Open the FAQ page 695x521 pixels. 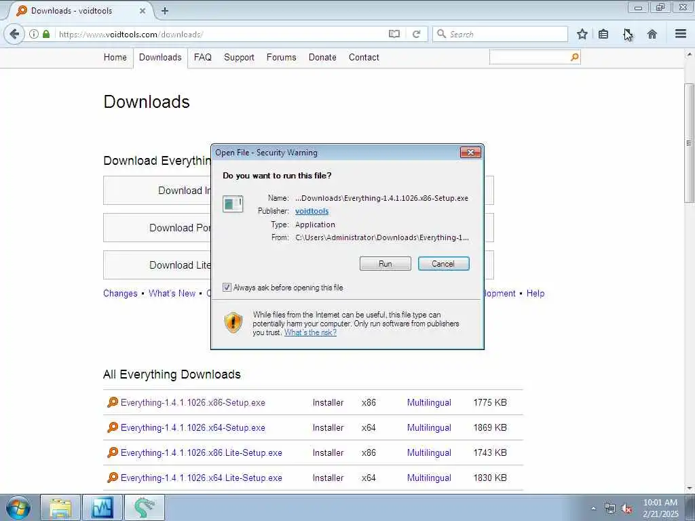202,57
